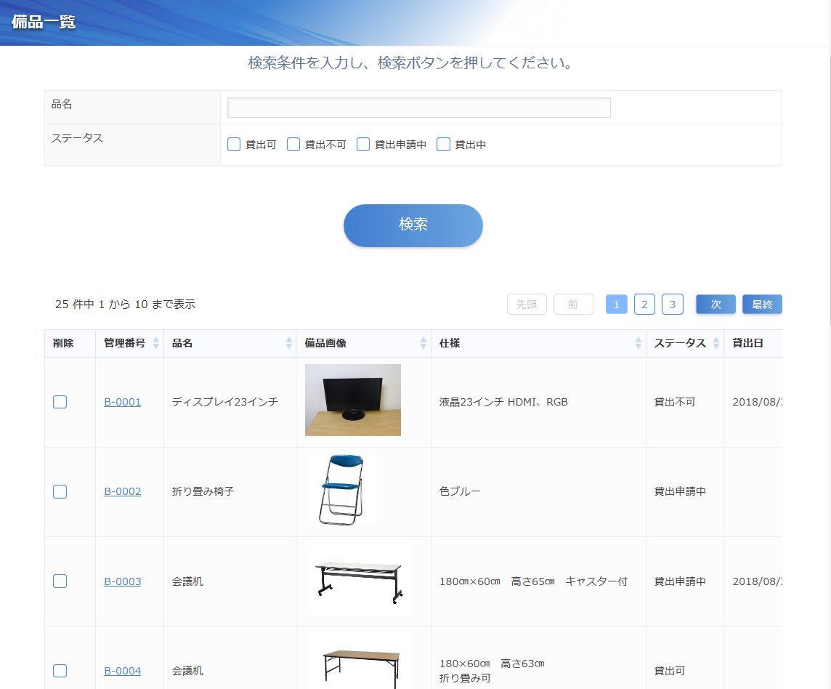Click the 品名 search text field
The height and width of the screenshot is (689, 831).
[x=419, y=108]
